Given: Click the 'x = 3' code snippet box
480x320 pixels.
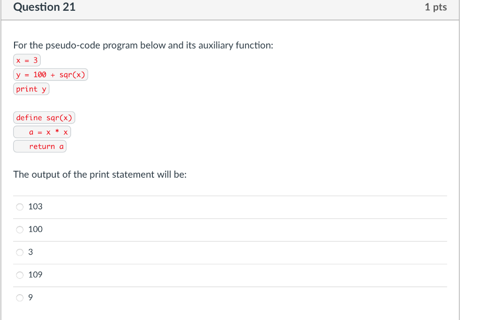Looking at the screenshot, I should (26, 60).
